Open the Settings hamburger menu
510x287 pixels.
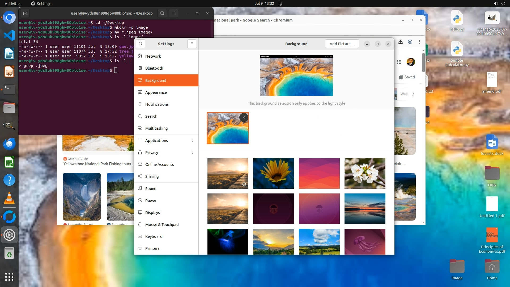(192, 44)
